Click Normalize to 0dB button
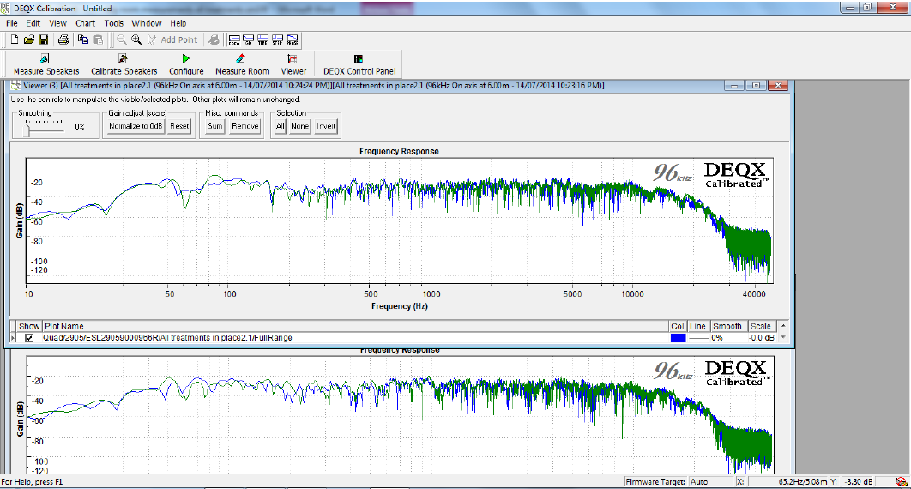This screenshot has height=489, width=911. coord(136,126)
